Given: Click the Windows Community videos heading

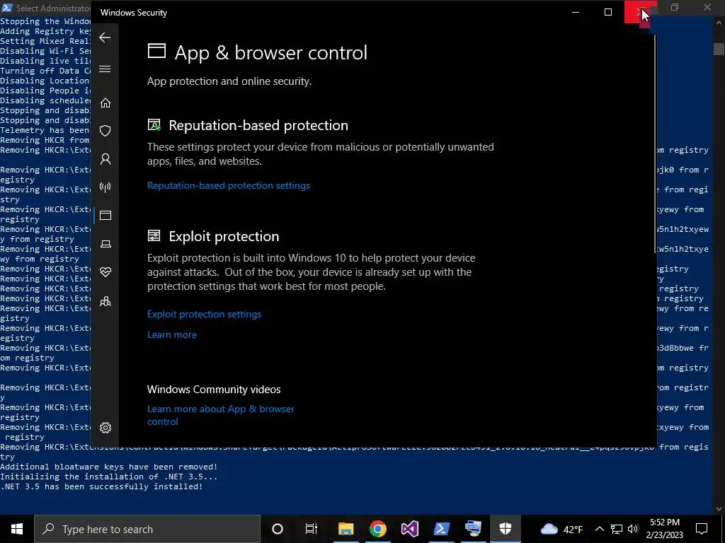Looking at the screenshot, I should coord(214,390).
